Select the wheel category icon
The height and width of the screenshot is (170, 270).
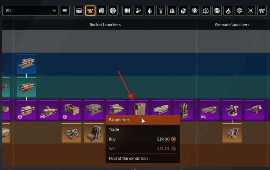[x=113, y=11]
